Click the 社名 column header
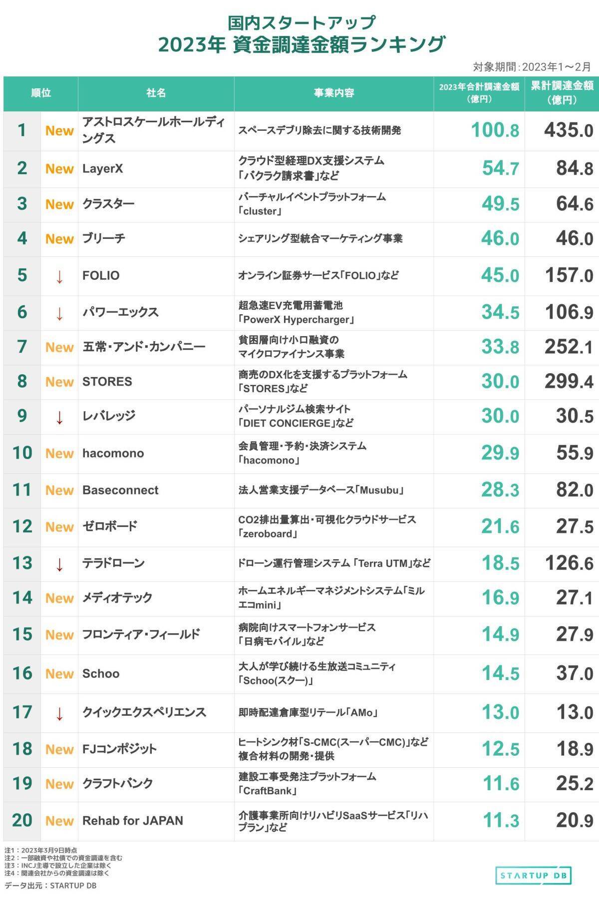This screenshot has width=599, height=898. (156, 93)
